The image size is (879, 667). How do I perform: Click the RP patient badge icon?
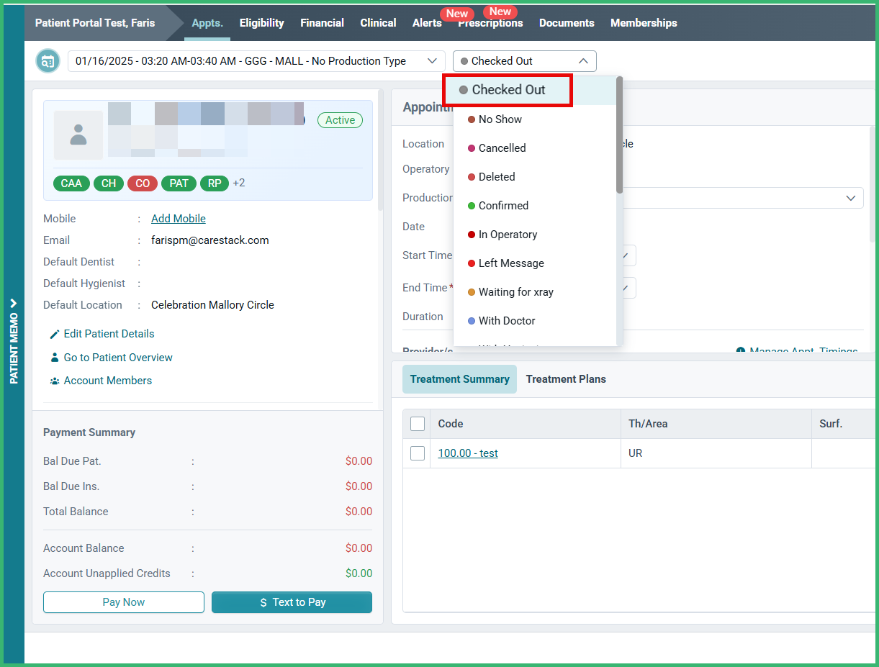pos(214,183)
